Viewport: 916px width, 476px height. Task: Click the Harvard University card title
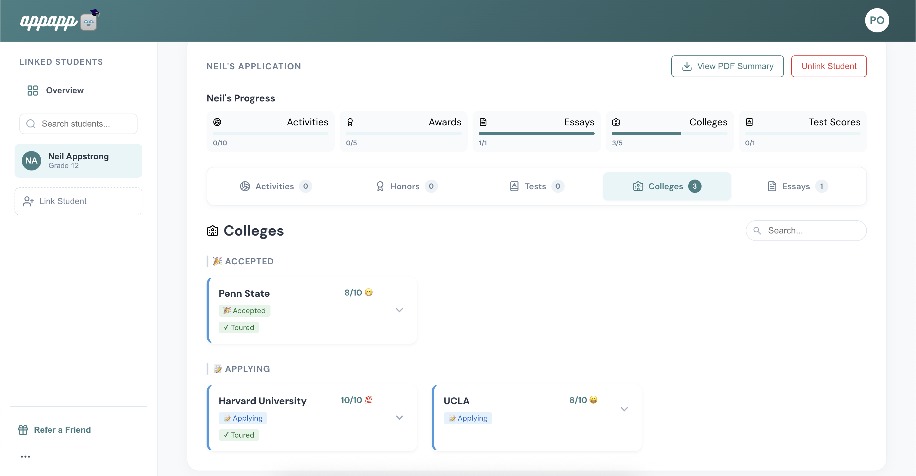pos(262,401)
